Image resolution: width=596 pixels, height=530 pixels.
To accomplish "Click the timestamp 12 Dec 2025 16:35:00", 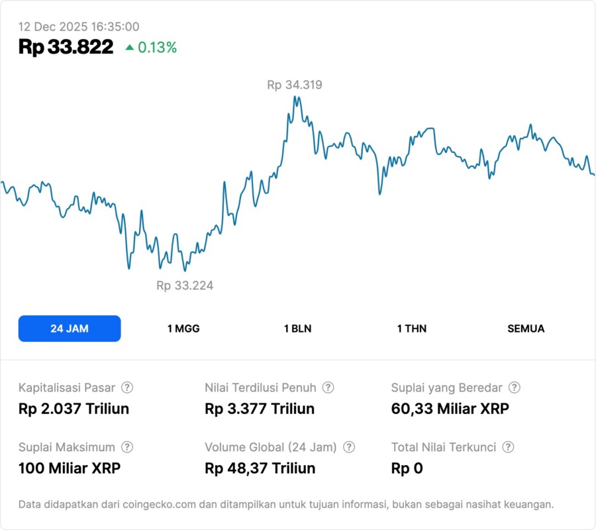I will click(x=79, y=26).
